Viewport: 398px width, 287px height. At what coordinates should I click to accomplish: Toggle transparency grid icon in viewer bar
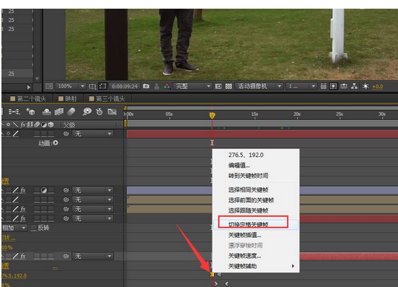pos(228,86)
